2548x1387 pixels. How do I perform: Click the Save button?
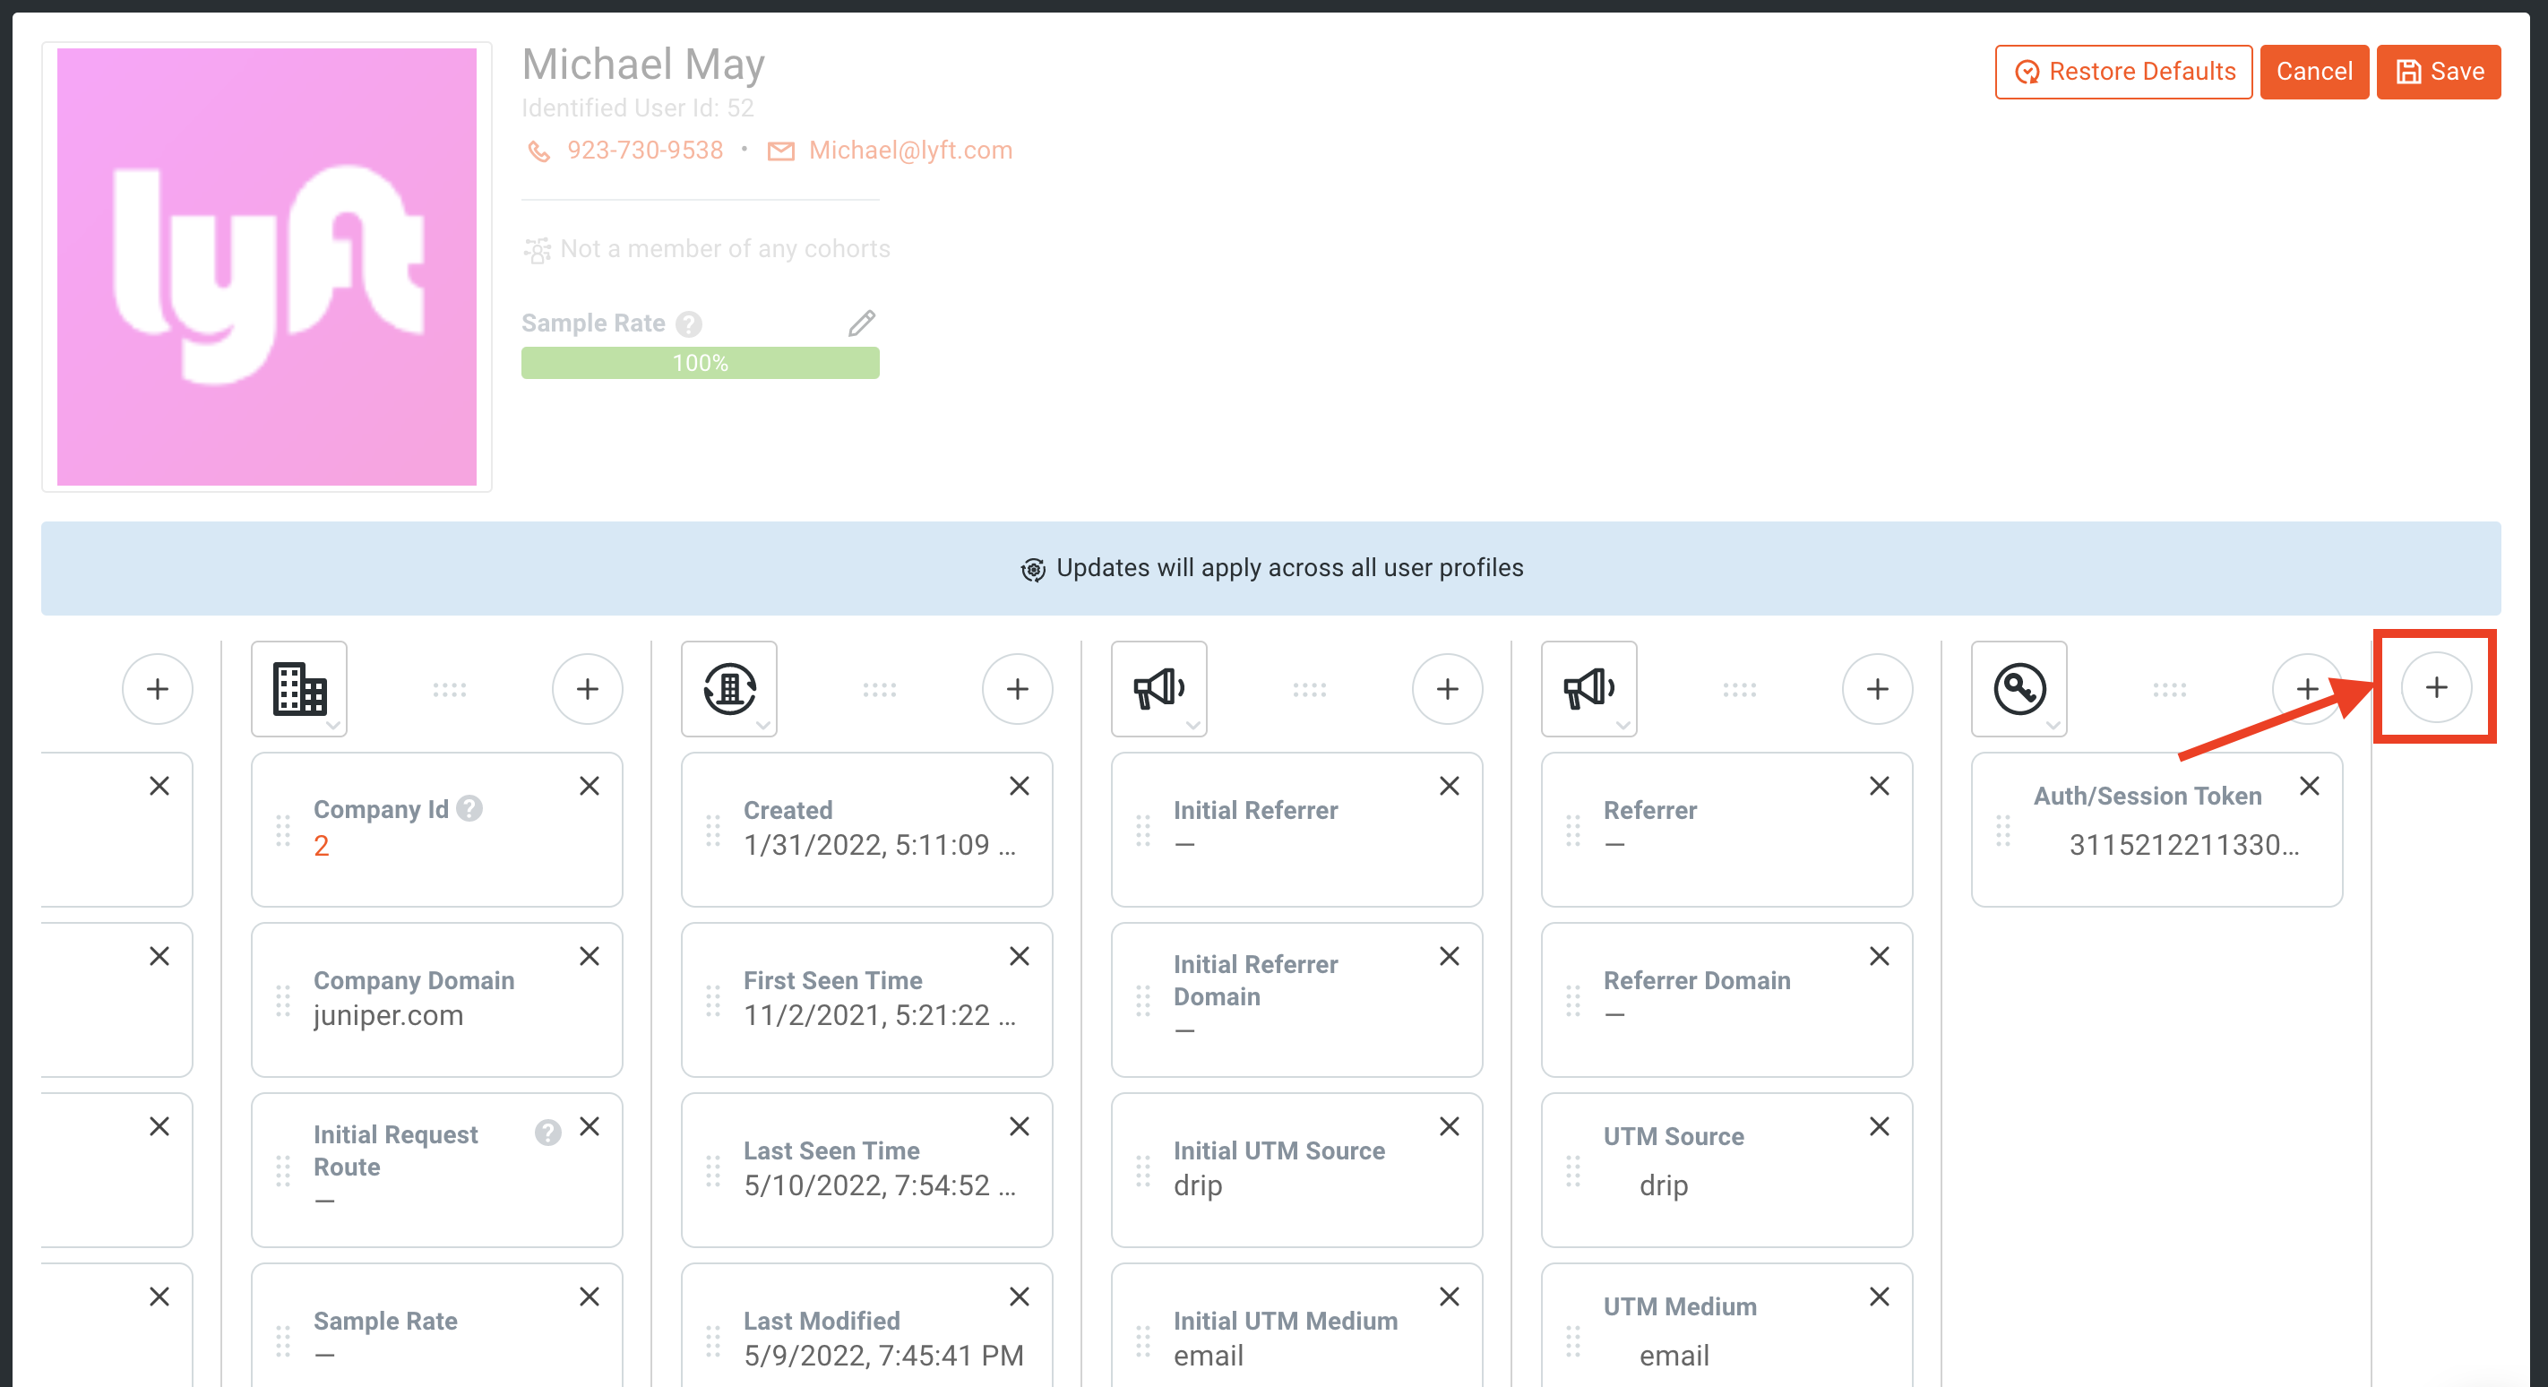[2440, 71]
